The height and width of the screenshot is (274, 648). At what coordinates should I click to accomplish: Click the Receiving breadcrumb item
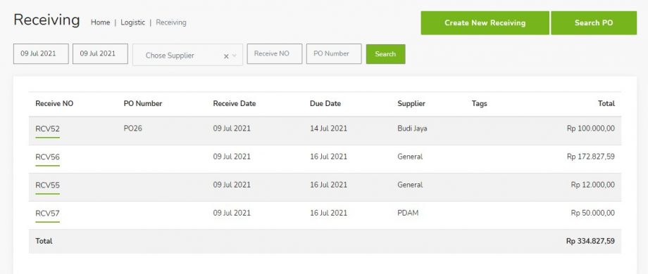click(x=171, y=22)
